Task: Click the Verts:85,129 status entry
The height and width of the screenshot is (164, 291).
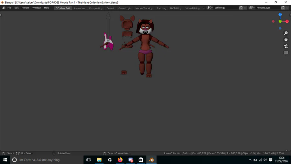Action: (x=199, y=153)
